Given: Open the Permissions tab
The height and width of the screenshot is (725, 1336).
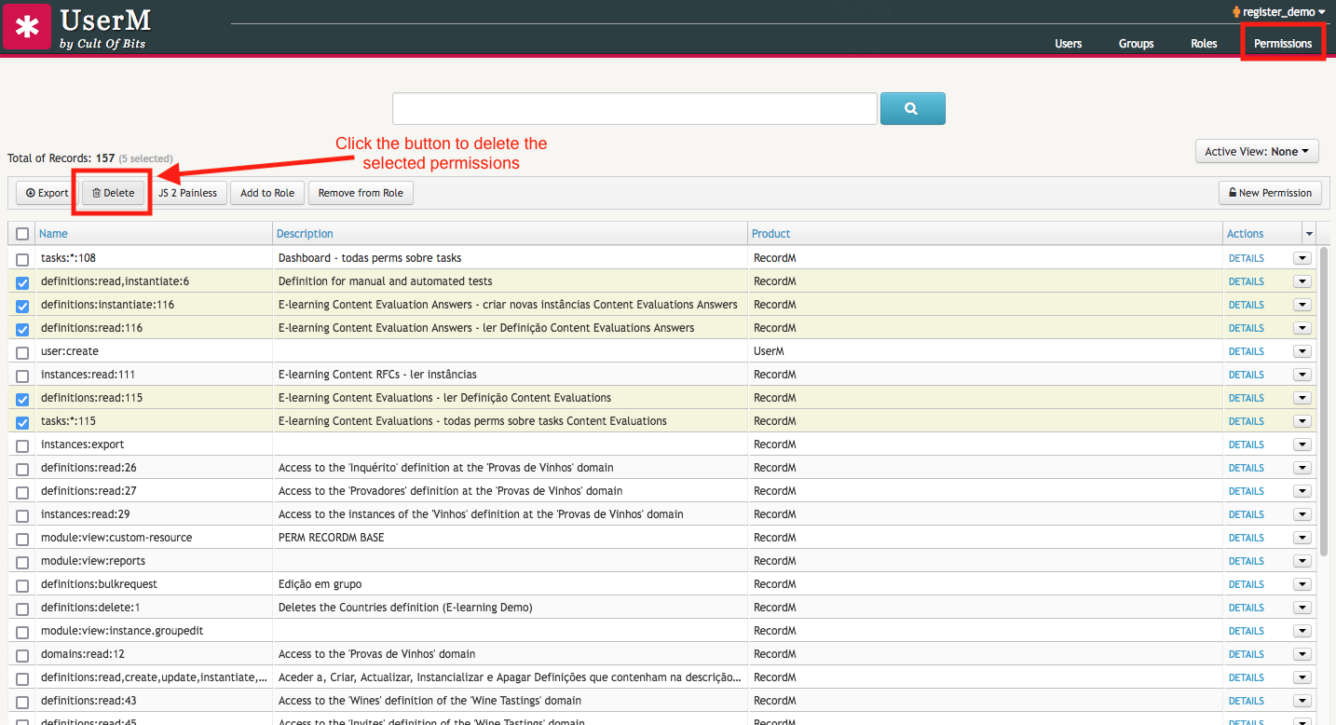Looking at the screenshot, I should [1282, 44].
